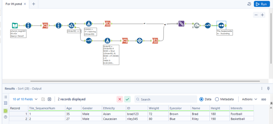
Task: Click the Football cell
Action: coord(242,114)
